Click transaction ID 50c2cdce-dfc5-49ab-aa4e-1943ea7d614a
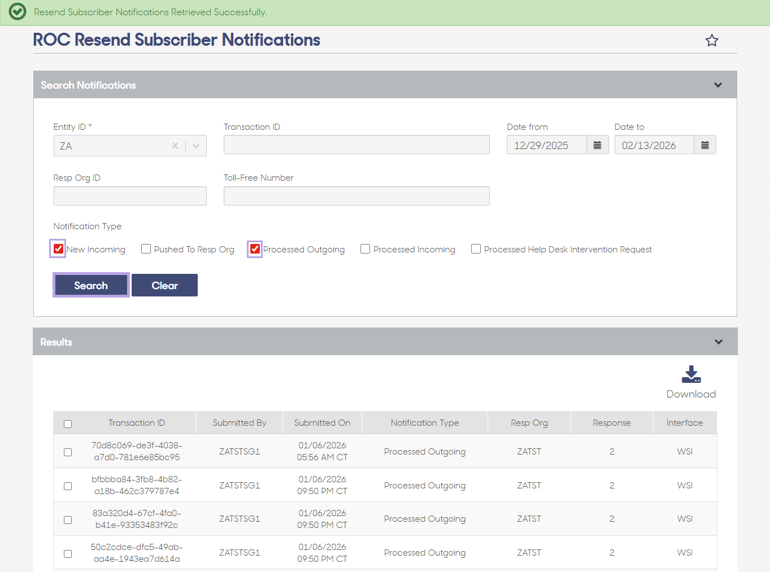The height and width of the screenshot is (572, 770). [x=137, y=553]
